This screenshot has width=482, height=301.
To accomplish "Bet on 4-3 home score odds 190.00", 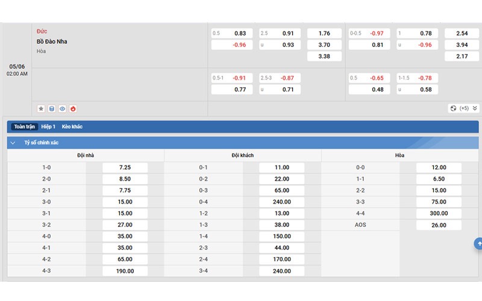I will tap(125, 271).
